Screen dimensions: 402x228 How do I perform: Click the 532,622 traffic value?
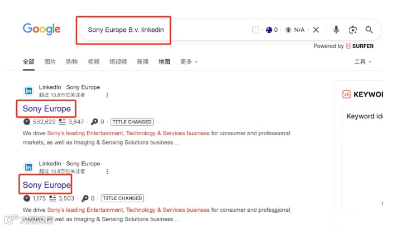44,122
